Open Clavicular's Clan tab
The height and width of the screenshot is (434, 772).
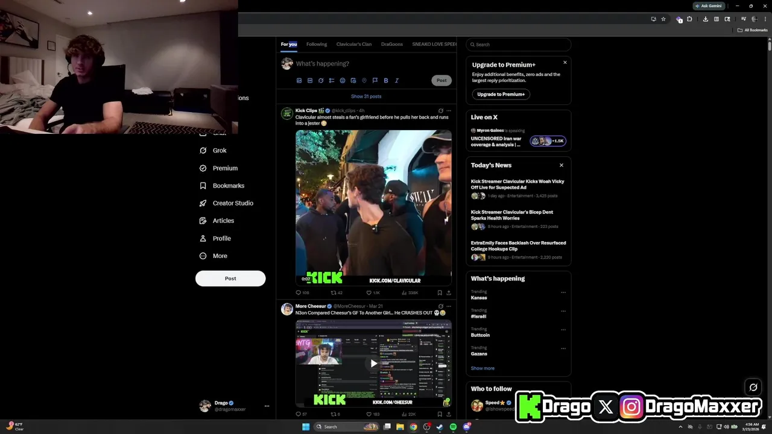(x=354, y=44)
